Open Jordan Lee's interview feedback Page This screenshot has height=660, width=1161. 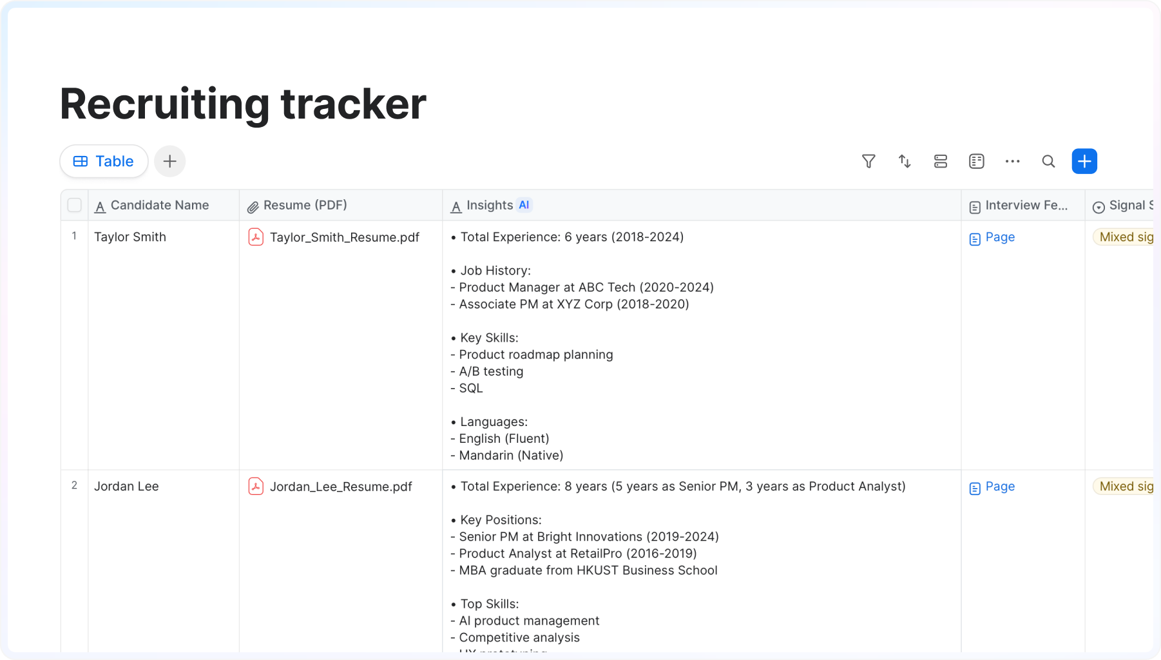click(999, 487)
